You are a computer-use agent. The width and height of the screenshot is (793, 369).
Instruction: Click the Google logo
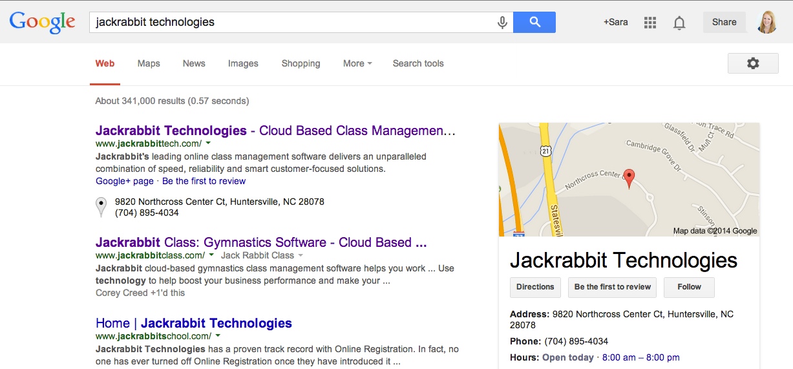[43, 22]
